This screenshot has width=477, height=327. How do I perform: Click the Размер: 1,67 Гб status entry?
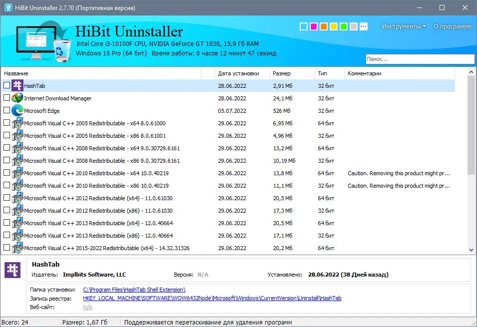pos(85,322)
